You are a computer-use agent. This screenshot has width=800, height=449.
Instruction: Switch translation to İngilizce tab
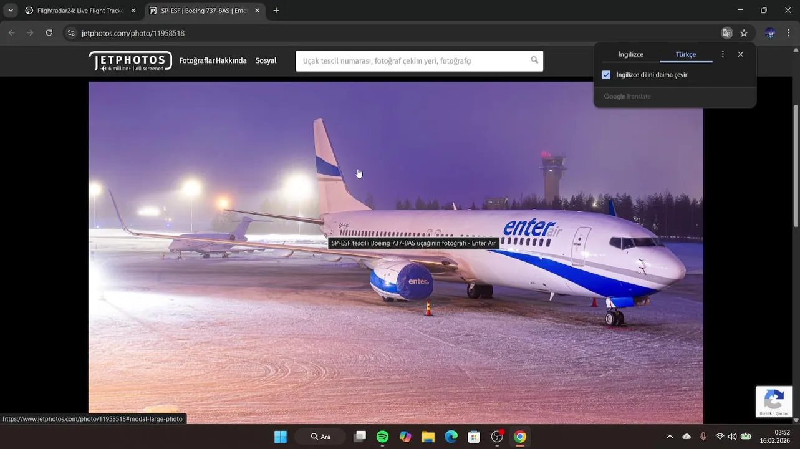pyautogui.click(x=630, y=54)
